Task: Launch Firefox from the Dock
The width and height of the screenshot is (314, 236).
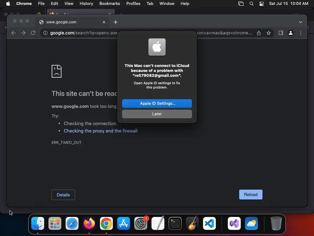Action: [x=89, y=223]
